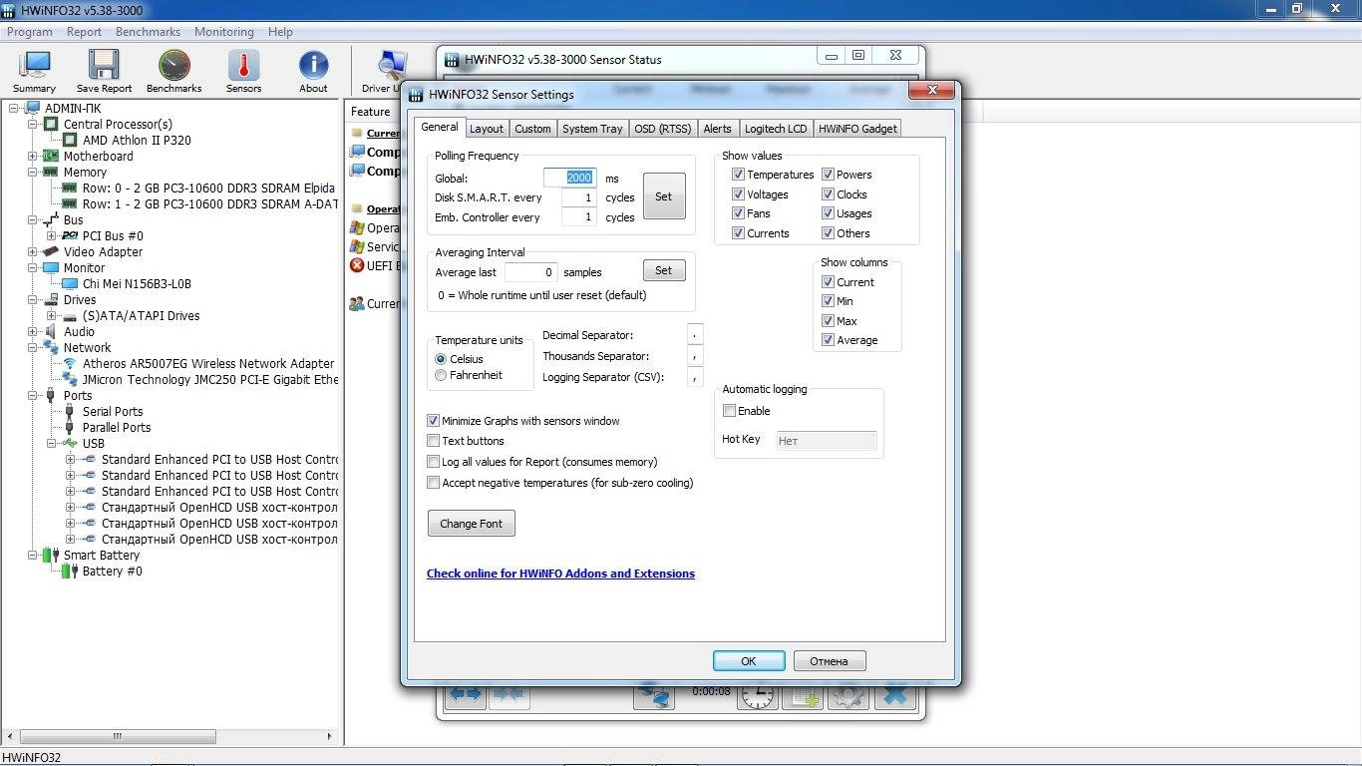Open the Monitoring menu
The width and height of the screenshot is (1362, 766).
[223, 32]
